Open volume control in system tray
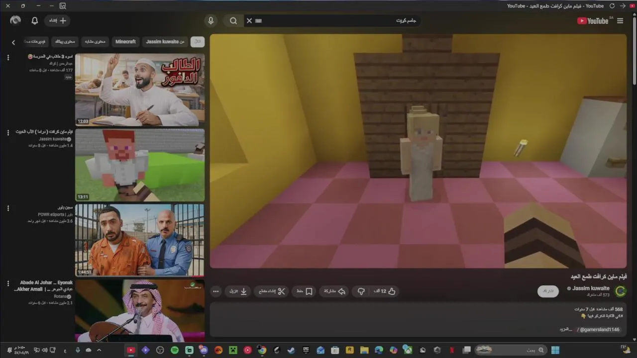 point(45,350)
